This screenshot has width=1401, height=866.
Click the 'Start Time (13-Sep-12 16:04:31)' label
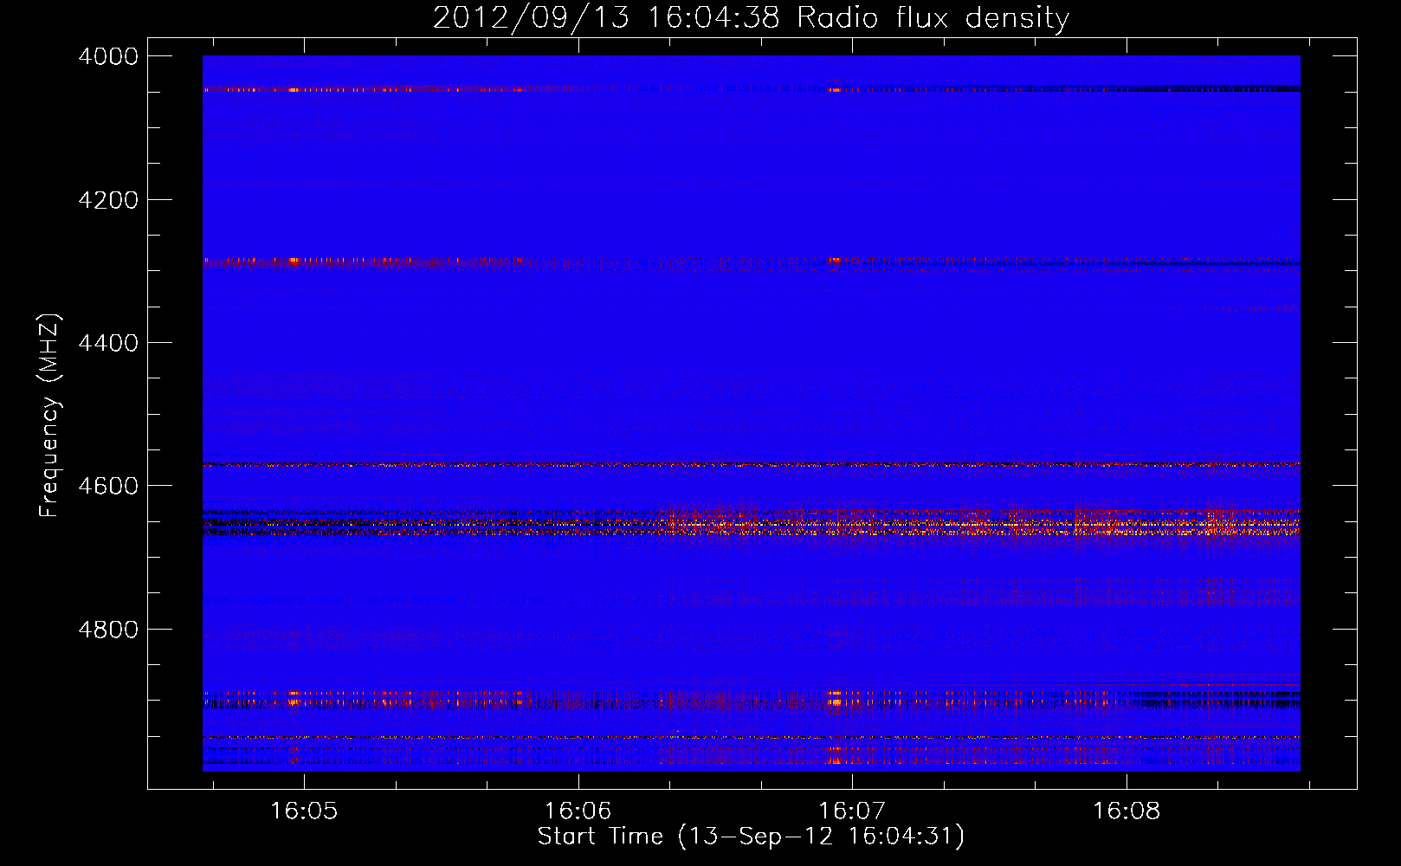[751, 837]
